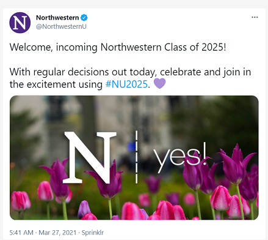Screen dimensions: 268x240
Task: Click the tall purple tulip right of 'yes!'
Action: [x=236, y=164]
